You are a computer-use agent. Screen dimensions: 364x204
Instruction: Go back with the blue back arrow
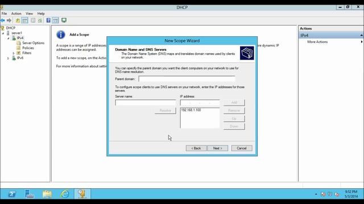click(3, 20)
